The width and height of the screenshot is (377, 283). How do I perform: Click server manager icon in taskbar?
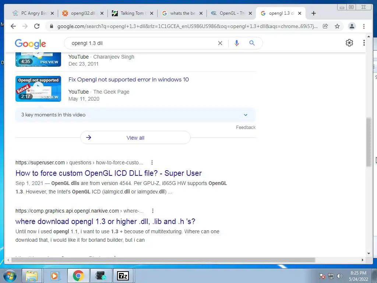click(101, 276)
